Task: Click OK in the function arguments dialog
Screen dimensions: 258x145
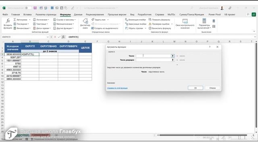Action: tap(196, 88)
